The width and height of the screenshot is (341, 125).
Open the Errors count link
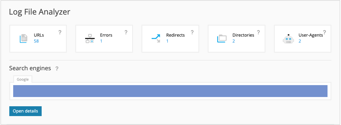pos(101,41)
